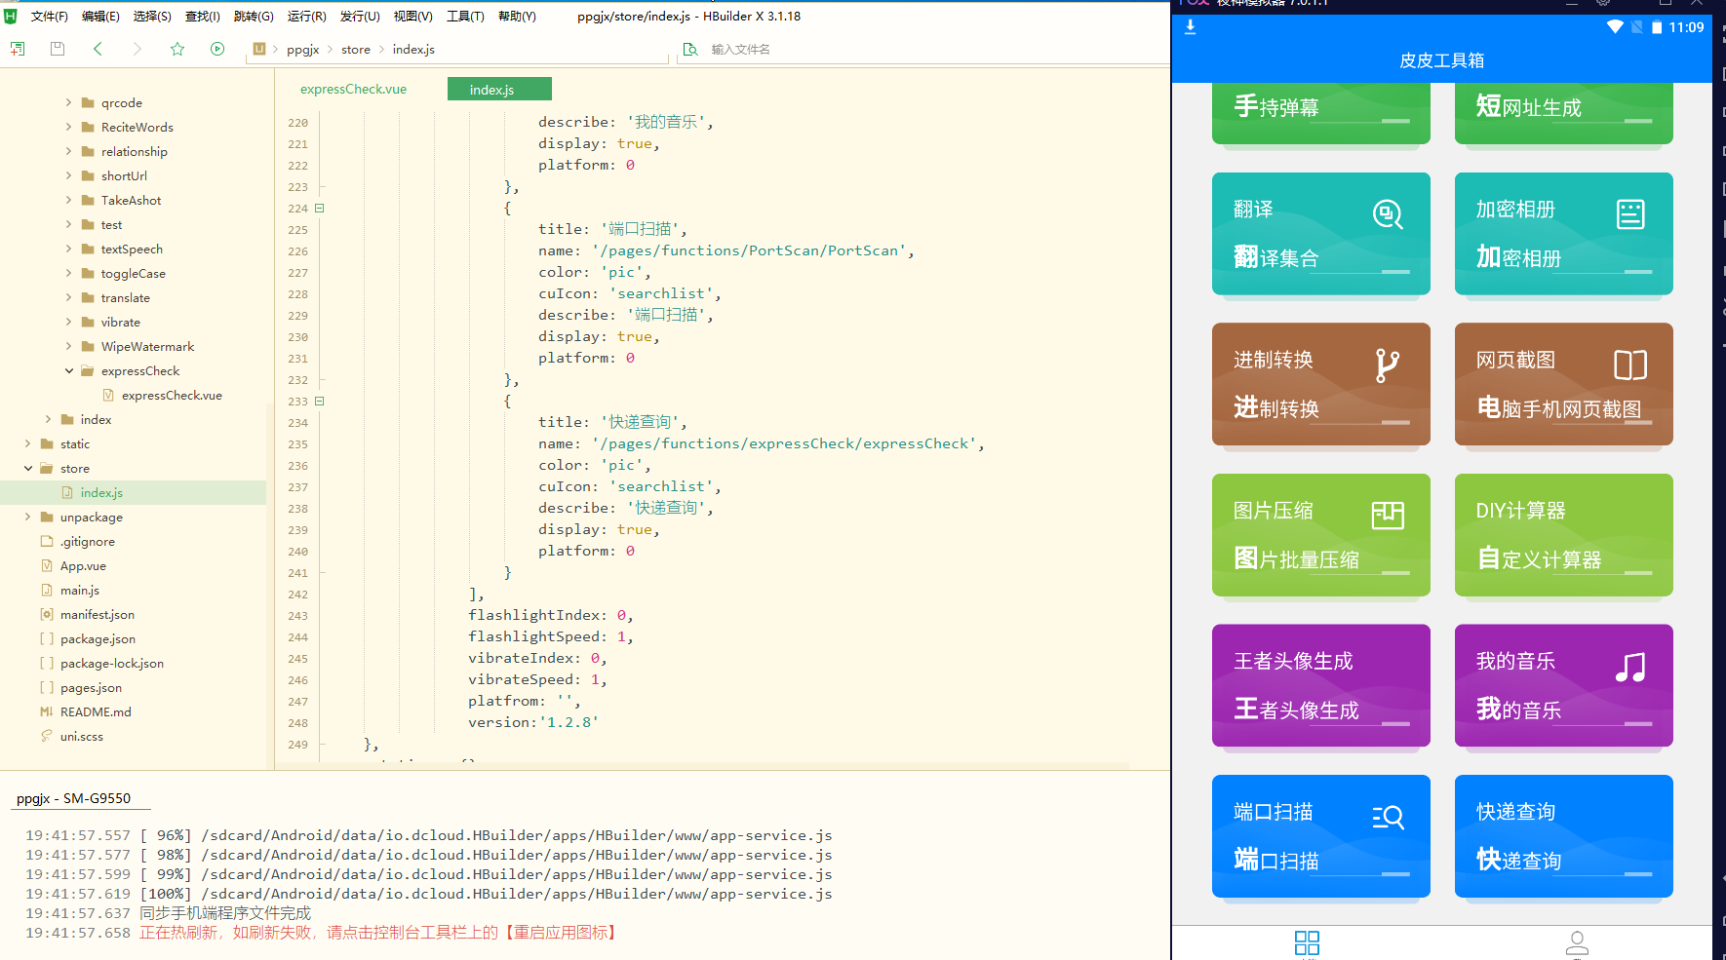The width and height of the screenshot is (1726, 960).
Task: Tap the 王者头像生成 tile in emulator
Action: coord(1321,685)
